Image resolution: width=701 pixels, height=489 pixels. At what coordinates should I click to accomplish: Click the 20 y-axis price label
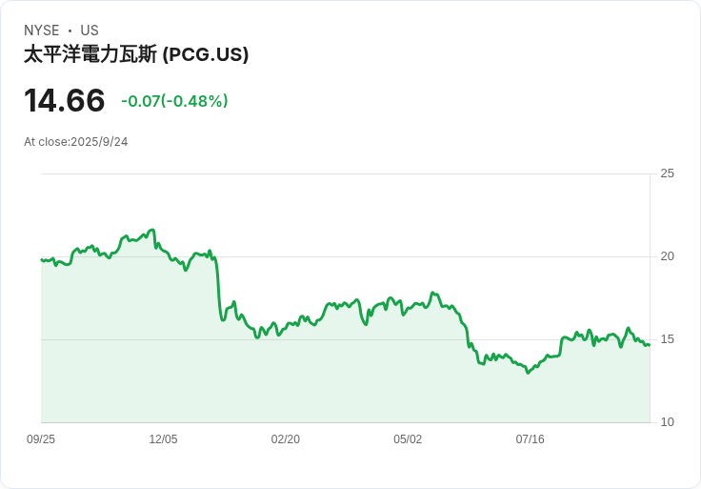667,256
